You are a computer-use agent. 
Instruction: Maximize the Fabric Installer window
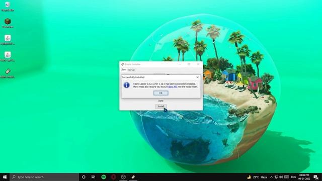click(x=189, y=64)
